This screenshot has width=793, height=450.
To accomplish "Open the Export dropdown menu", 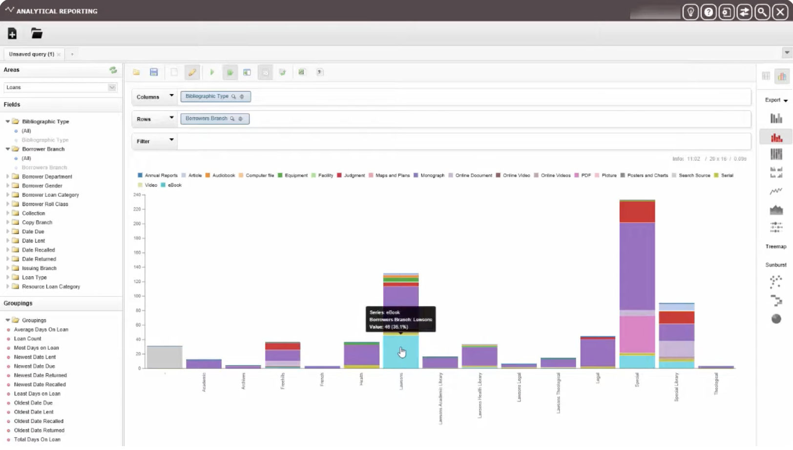I will pyautogui.click(x=776, y=100).
